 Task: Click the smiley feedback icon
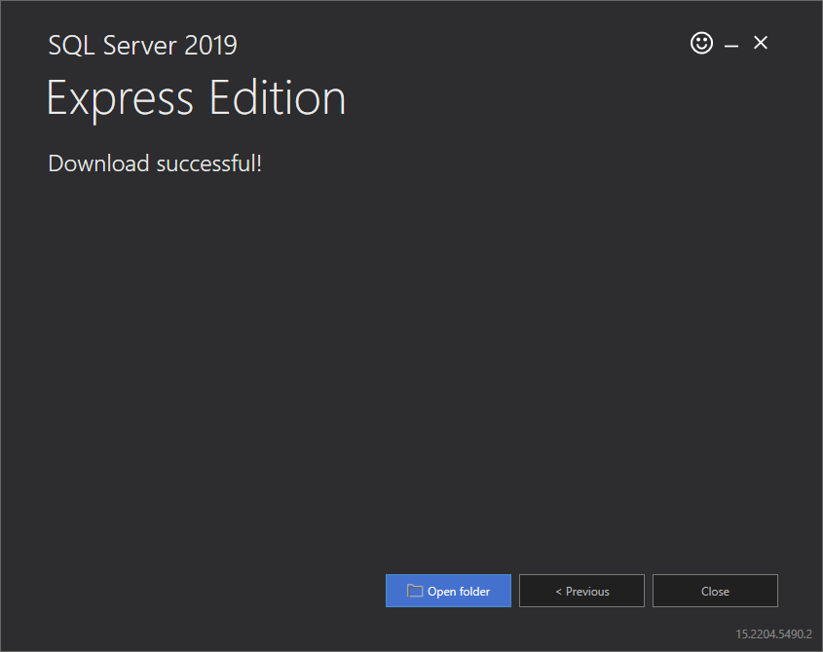click(x=701, y=43)
